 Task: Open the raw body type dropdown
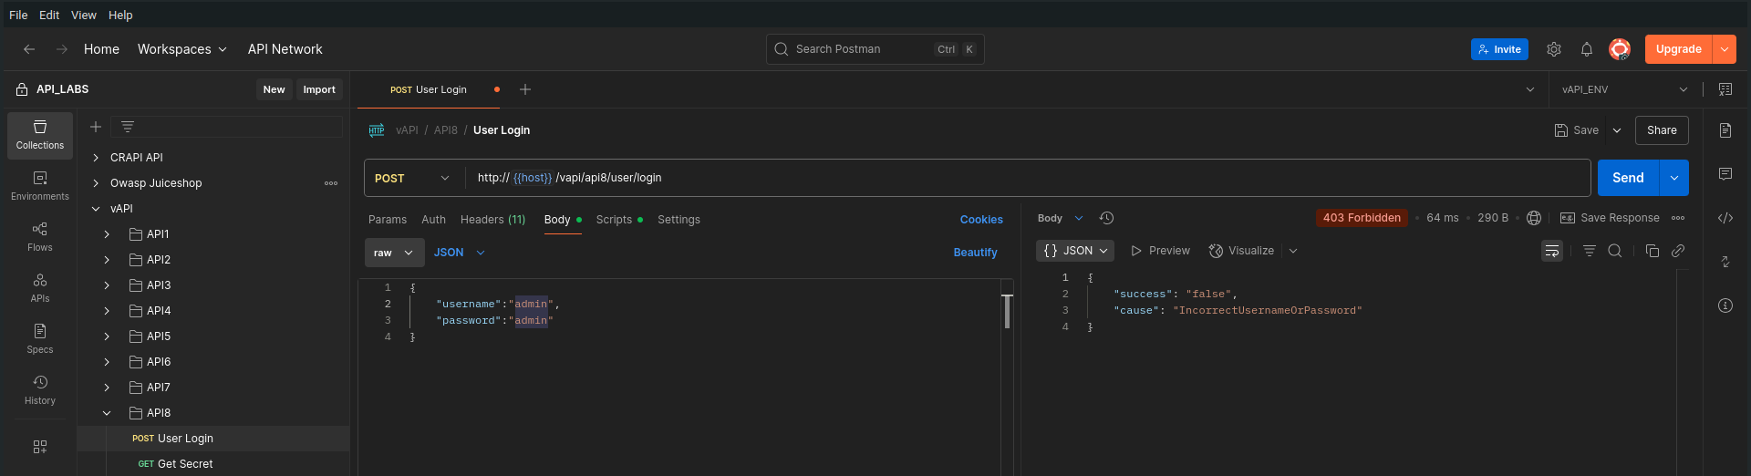395,253
